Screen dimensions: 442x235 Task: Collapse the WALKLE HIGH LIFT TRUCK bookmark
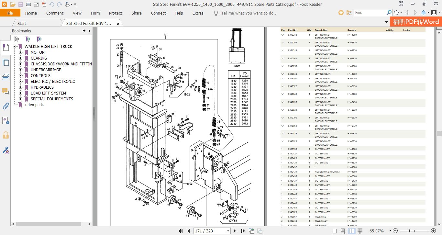click(15, 47)
